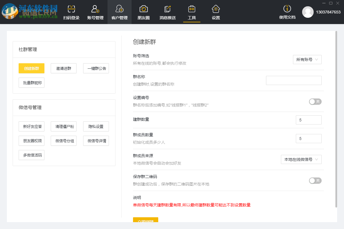This screenshot has height=229, width=344.
Task: Click the 建群数量 value field showing 5
Action: click(308, 120)
